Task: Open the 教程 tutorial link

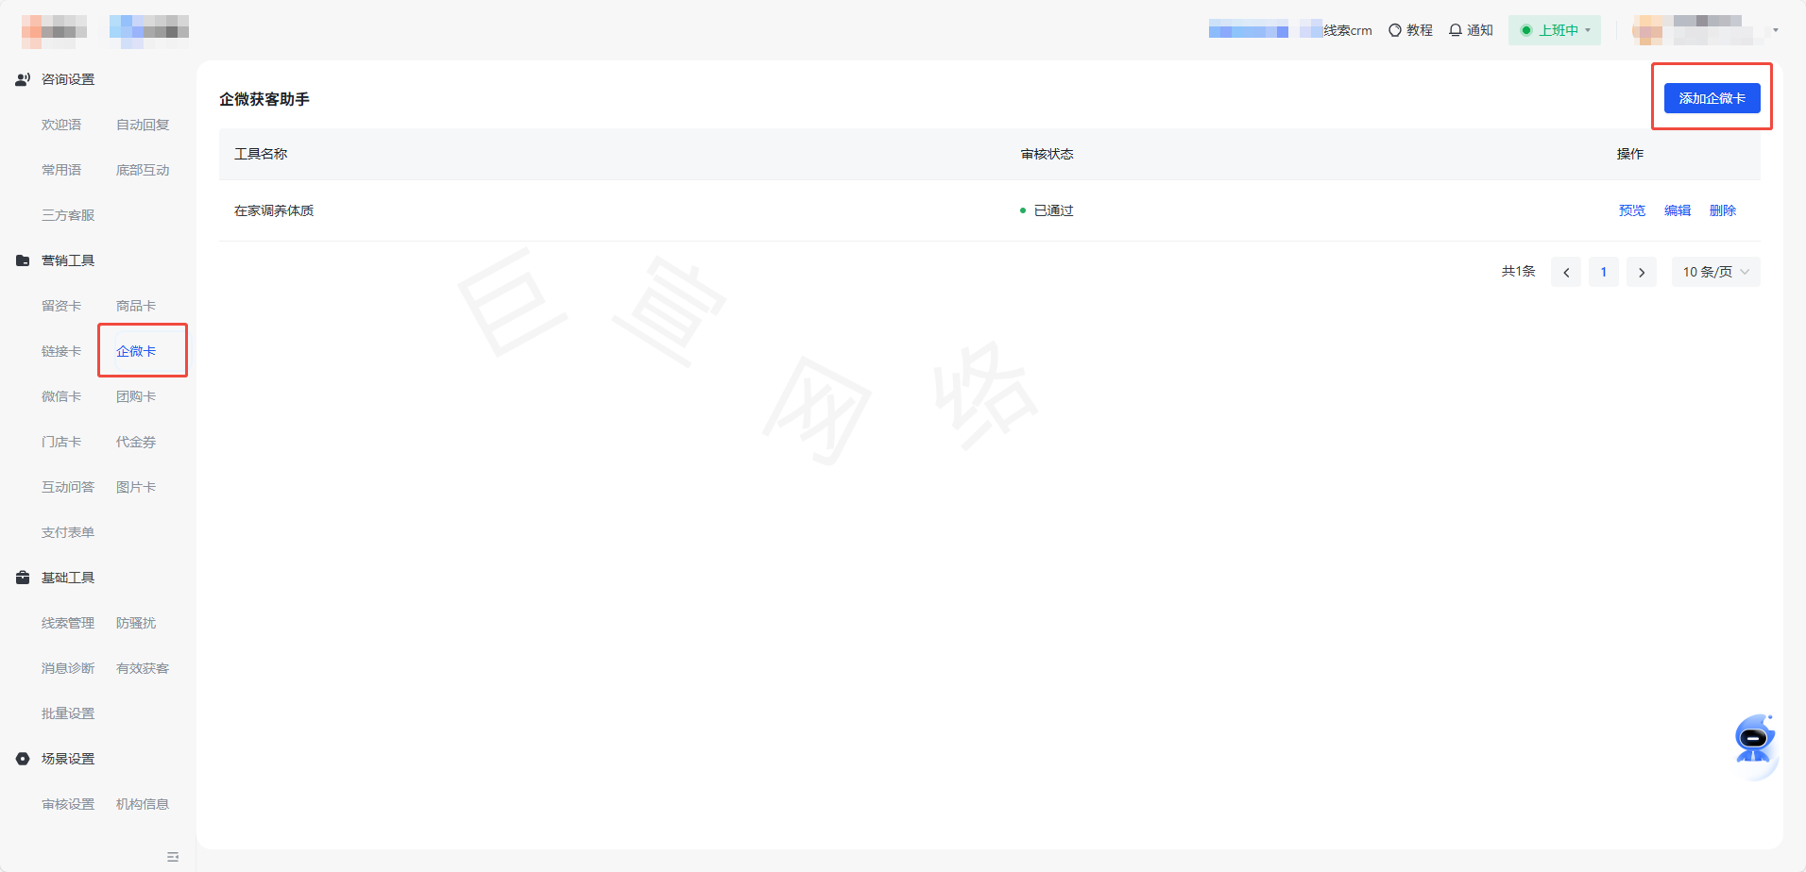Action: [1410, 30]
